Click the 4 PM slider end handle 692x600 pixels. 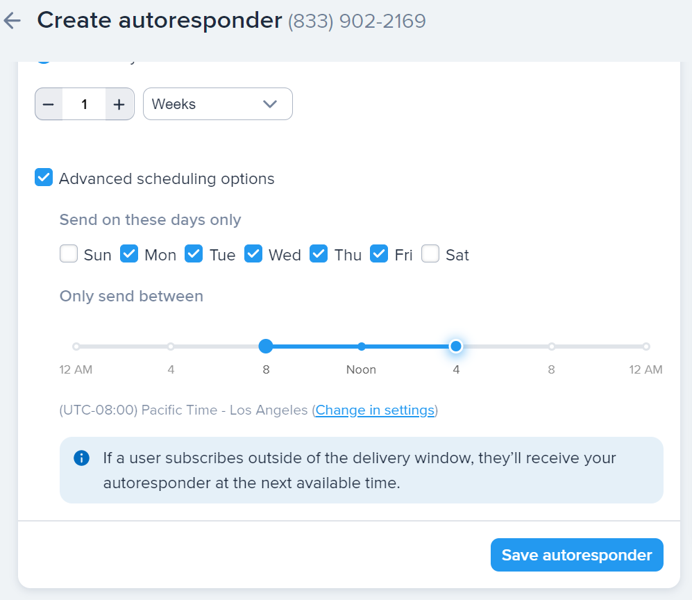coord(455,346)
